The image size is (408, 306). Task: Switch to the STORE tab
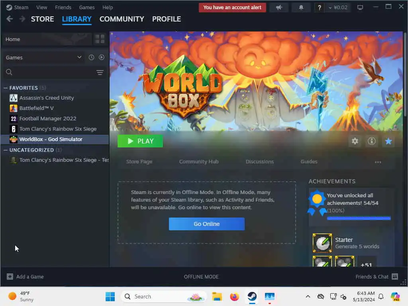click(42, 19)
